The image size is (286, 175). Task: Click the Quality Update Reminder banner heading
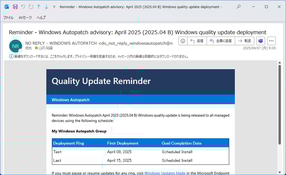click(101, 81)
